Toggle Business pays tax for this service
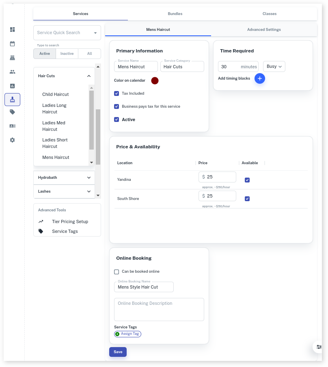Screen dimensions: 328x367 [x=117, y=106]
